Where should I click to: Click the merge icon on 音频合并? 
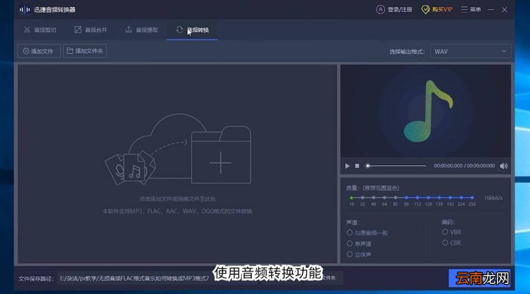[78, 30]
